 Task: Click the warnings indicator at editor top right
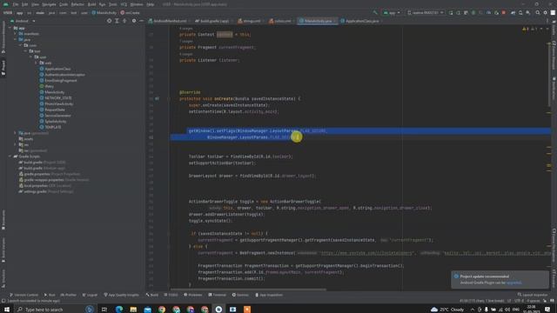tap(530, 29)
